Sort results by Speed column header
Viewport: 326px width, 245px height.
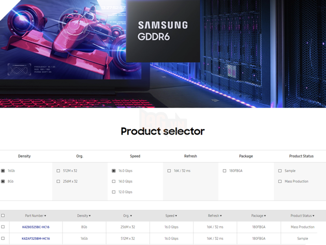171,216
